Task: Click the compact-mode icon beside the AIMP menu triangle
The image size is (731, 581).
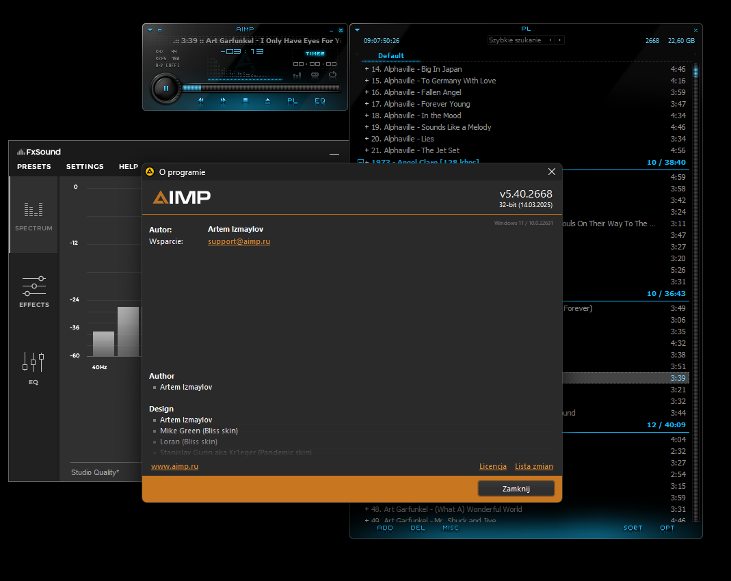Action: coord(159,30)
